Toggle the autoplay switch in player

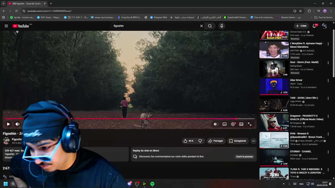point(215,124)
